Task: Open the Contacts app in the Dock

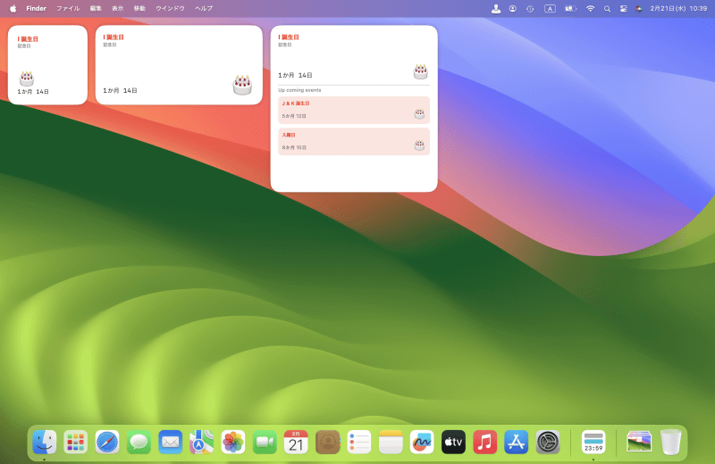Action: click(x=327, y=442)
